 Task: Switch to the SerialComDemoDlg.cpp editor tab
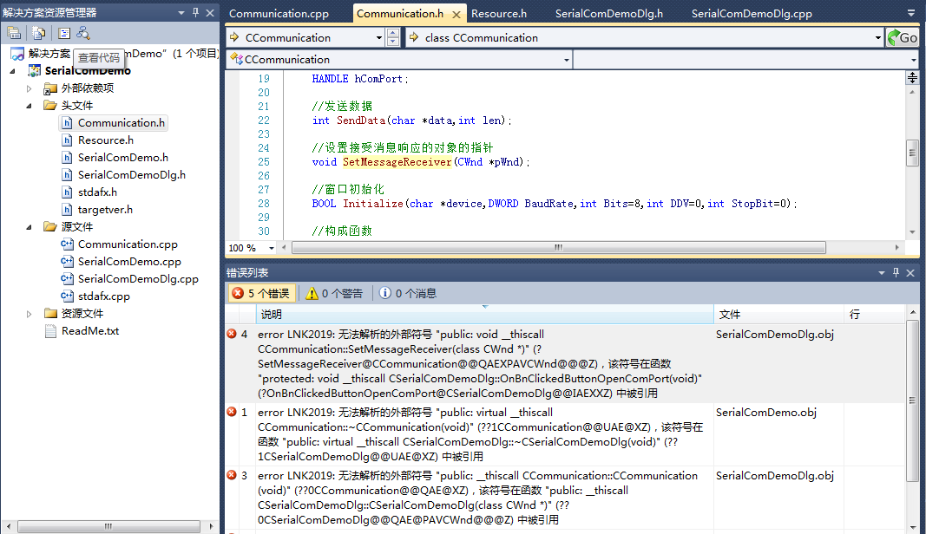point(752,14)
